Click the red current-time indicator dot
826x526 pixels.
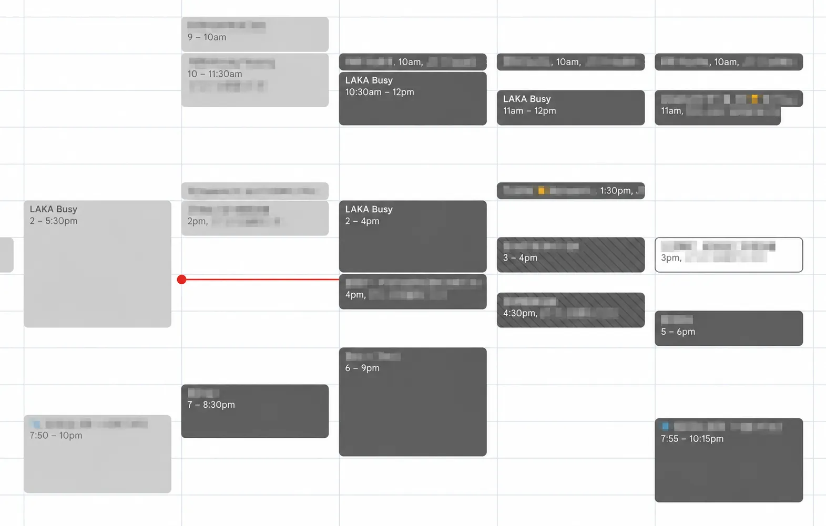182,280
